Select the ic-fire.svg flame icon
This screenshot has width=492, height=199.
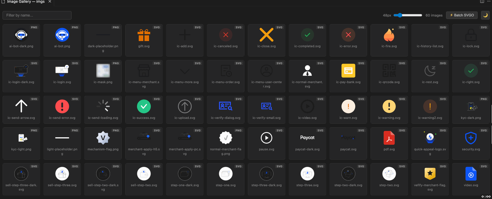point(389,35)
